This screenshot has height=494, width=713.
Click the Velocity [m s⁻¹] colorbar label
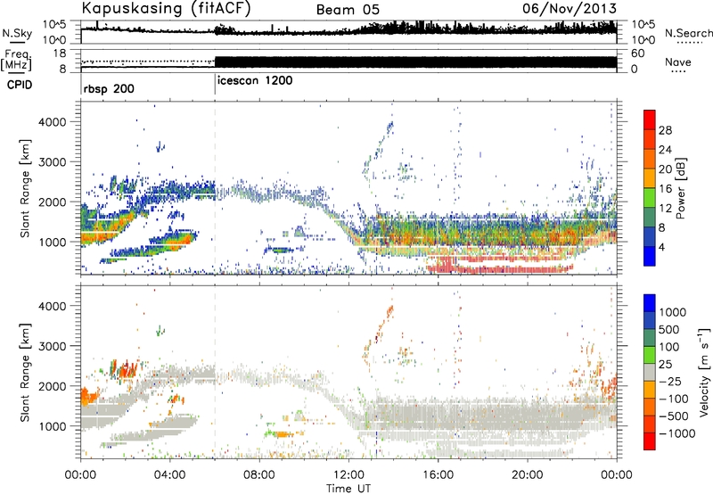tap(704, 372)
